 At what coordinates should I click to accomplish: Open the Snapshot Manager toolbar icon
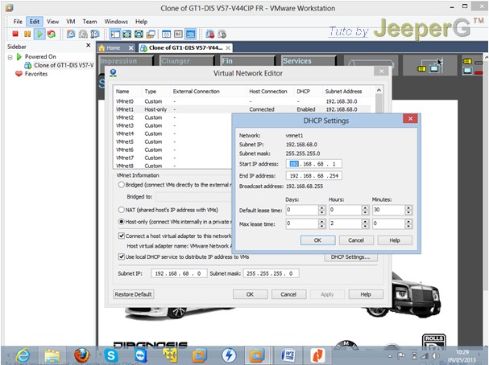(x=95, y=34)
